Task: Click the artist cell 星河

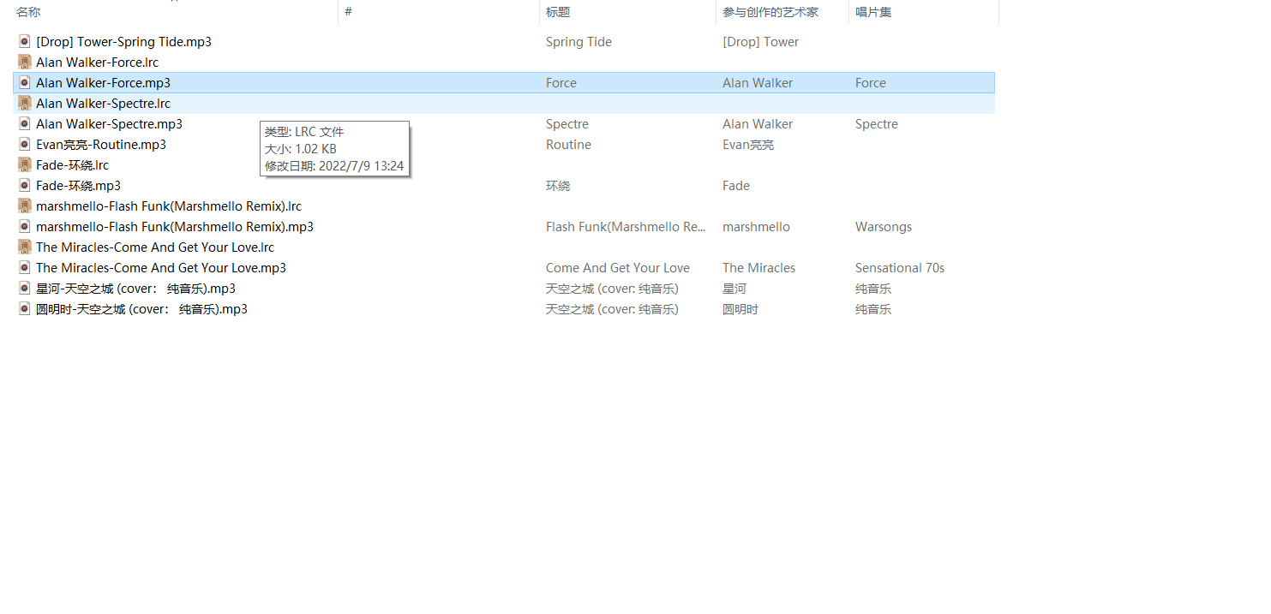Action: pyautogui.click(x=734, y=288)
